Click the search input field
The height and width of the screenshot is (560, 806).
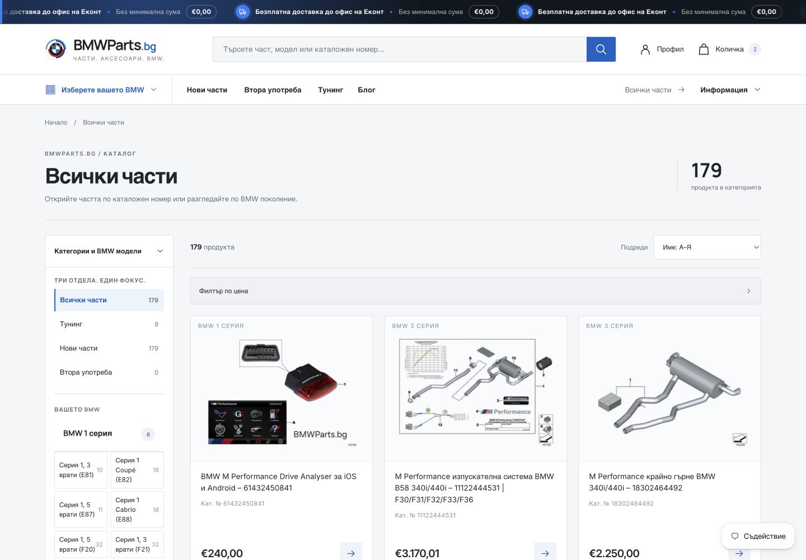coord(400,49)
